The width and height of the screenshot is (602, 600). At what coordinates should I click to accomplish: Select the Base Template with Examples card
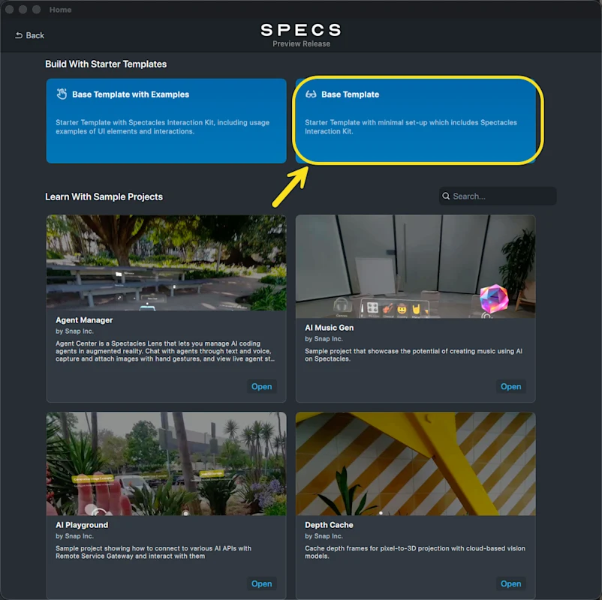[x=166, y=121]
